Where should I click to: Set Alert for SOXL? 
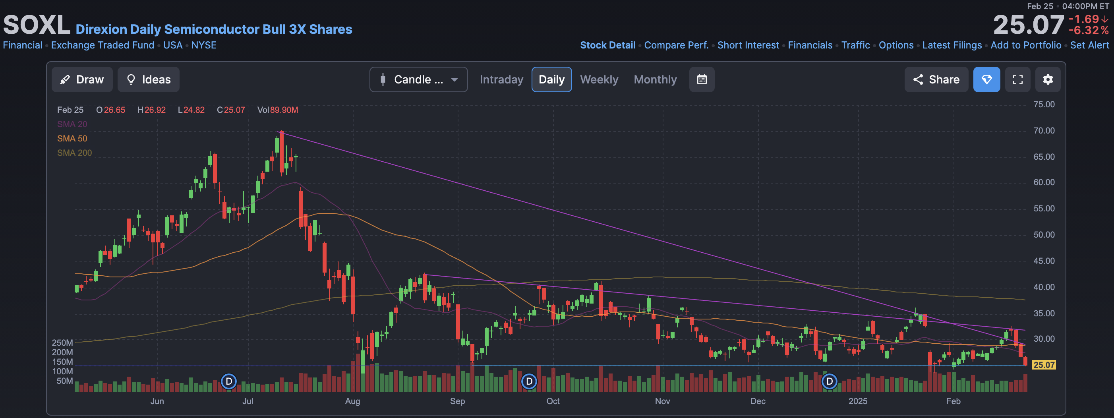click(x=1089, y=45)
